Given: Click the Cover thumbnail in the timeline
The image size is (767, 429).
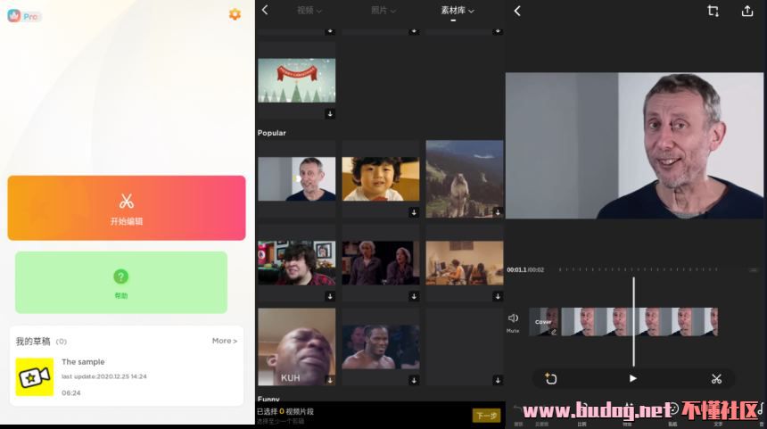Looking at the screenshot, I should tap(543, 322).
